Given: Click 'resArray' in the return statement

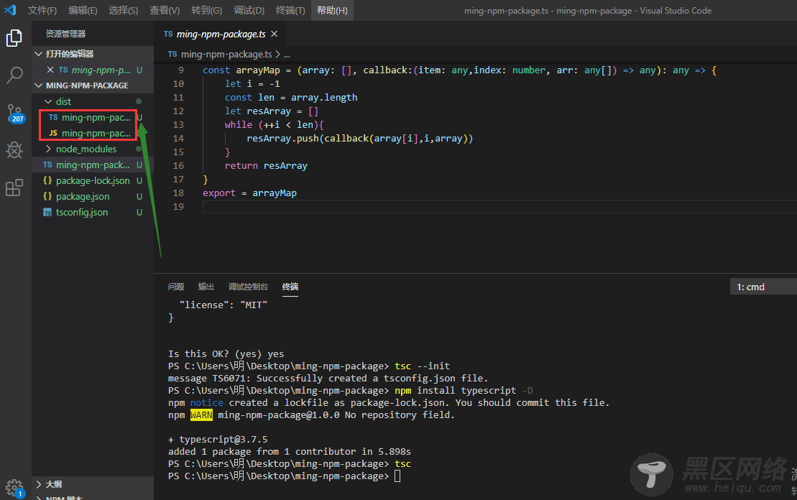Looking at the screenshot, I should pyautogui.click(x=285, y=166).
